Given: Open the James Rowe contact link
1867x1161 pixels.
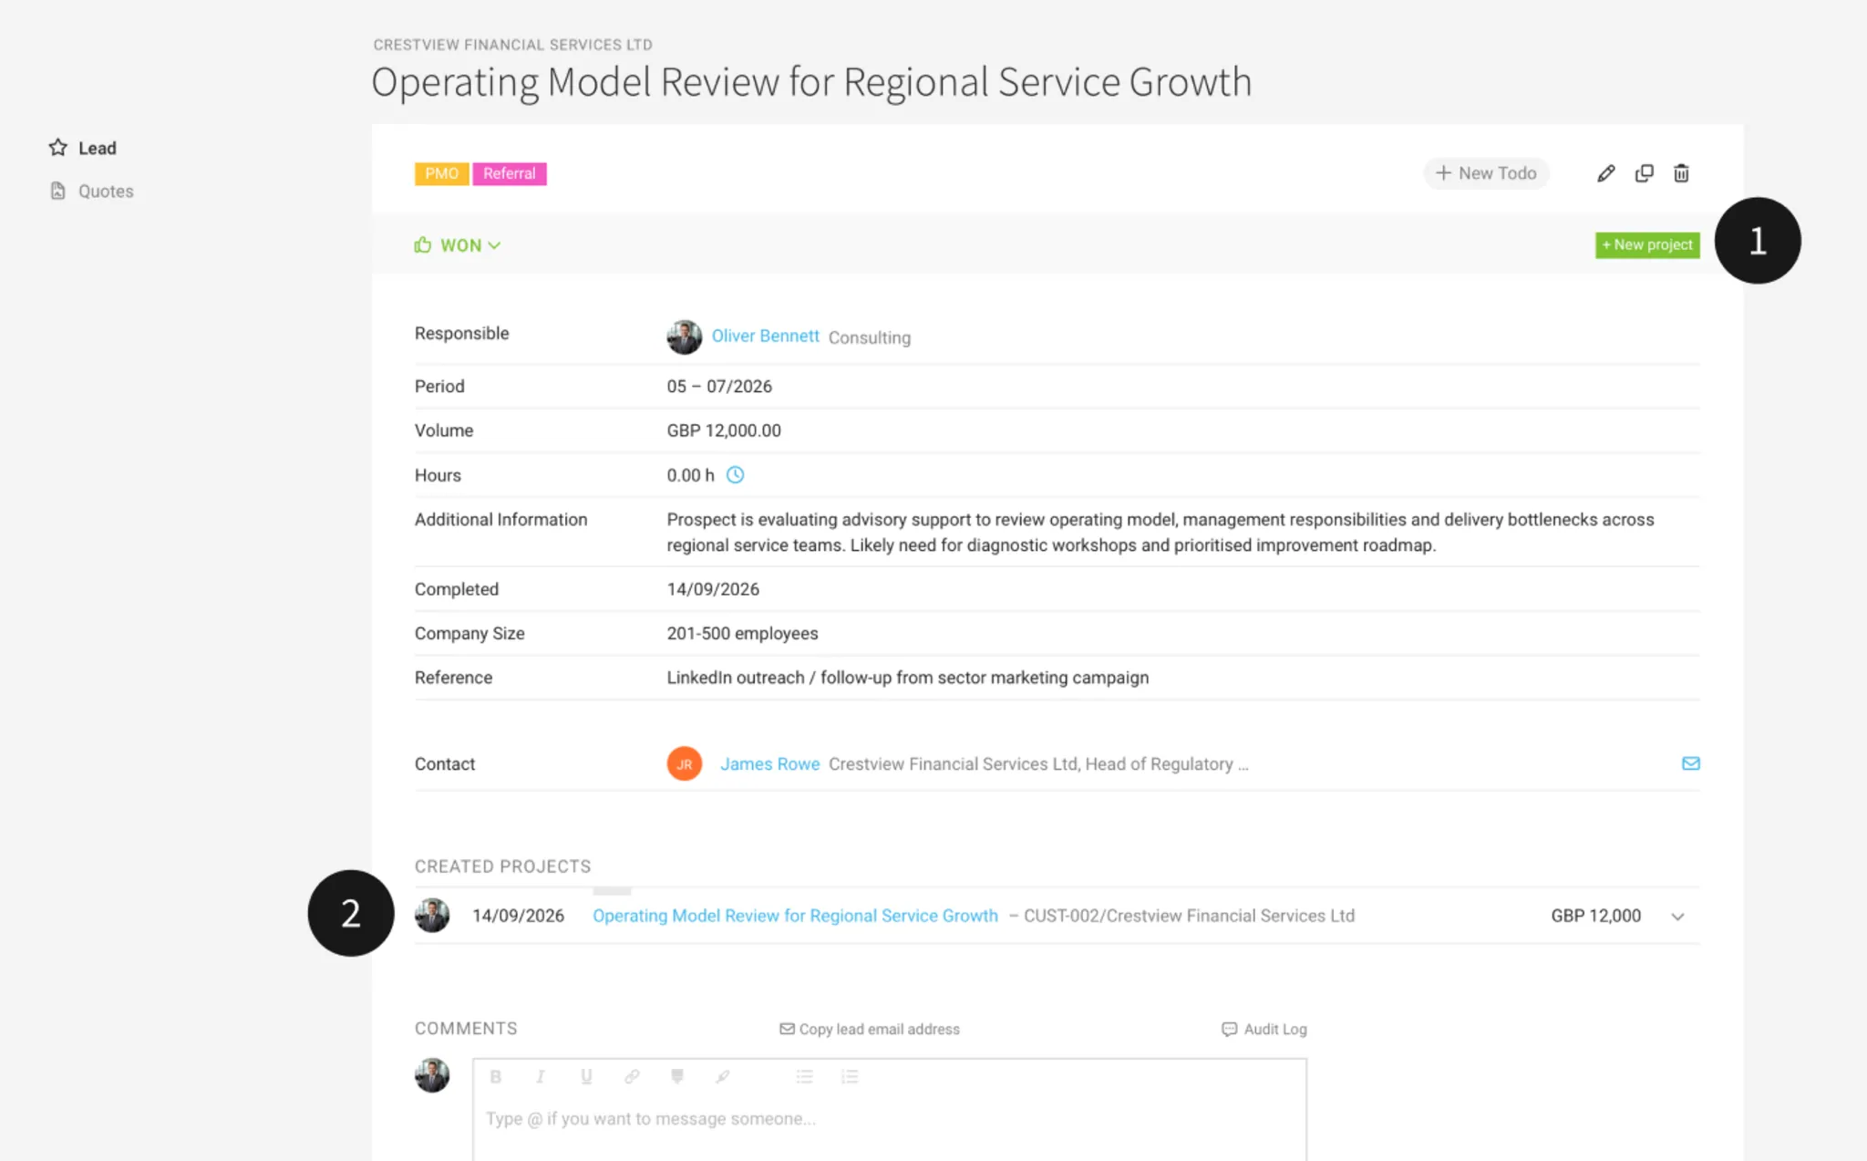Looking at the screenshot, I should click(769, 764).
